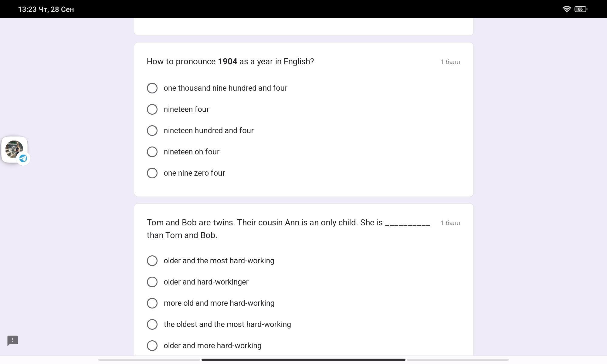
Task: Tap the clock and date in status bar
Action: pyautogui.click(x=46, y=9)
